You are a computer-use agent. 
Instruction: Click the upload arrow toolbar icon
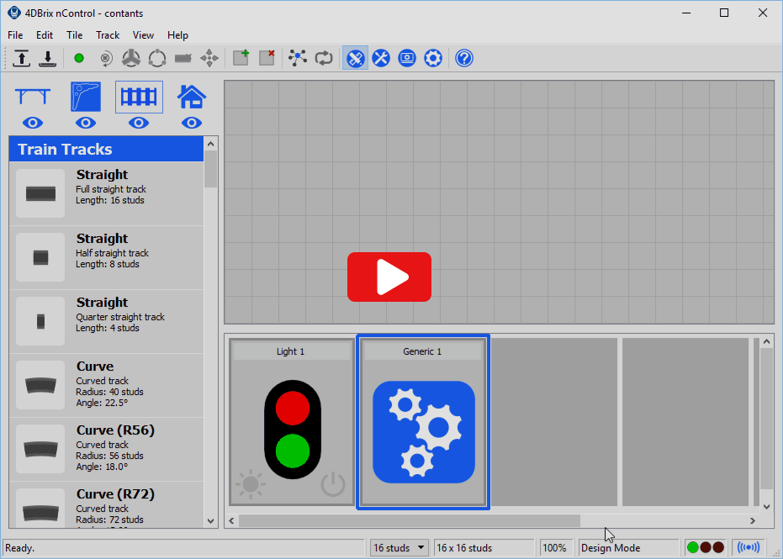pos(22,58)
